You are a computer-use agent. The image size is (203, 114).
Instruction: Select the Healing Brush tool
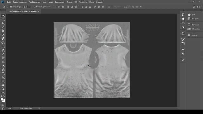point(3,39)
